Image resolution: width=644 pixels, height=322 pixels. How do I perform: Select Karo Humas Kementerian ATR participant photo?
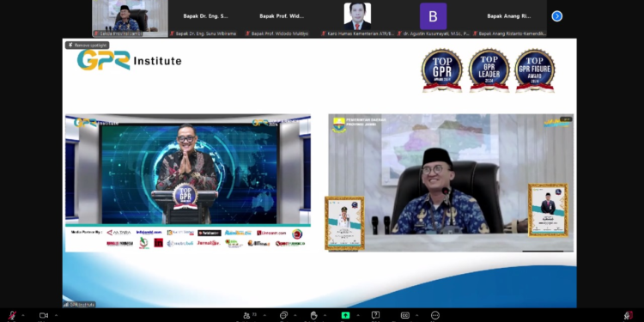click(357, 16)
